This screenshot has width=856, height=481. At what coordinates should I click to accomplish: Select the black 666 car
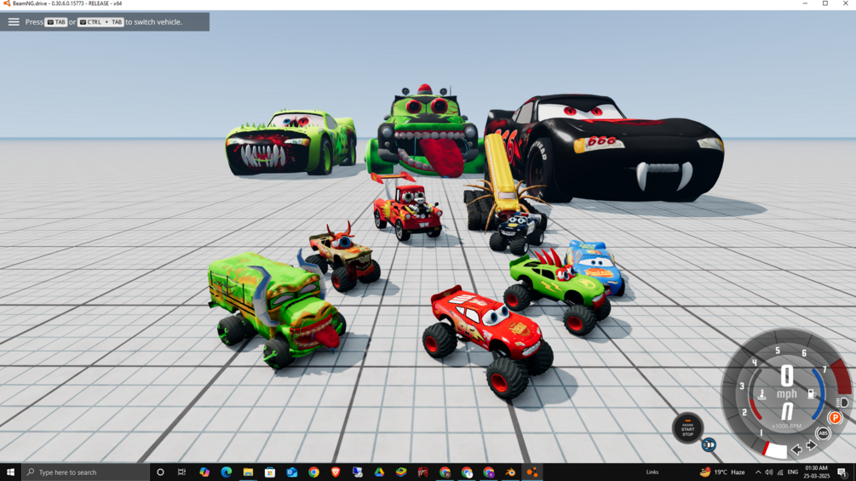coord(605,148)
